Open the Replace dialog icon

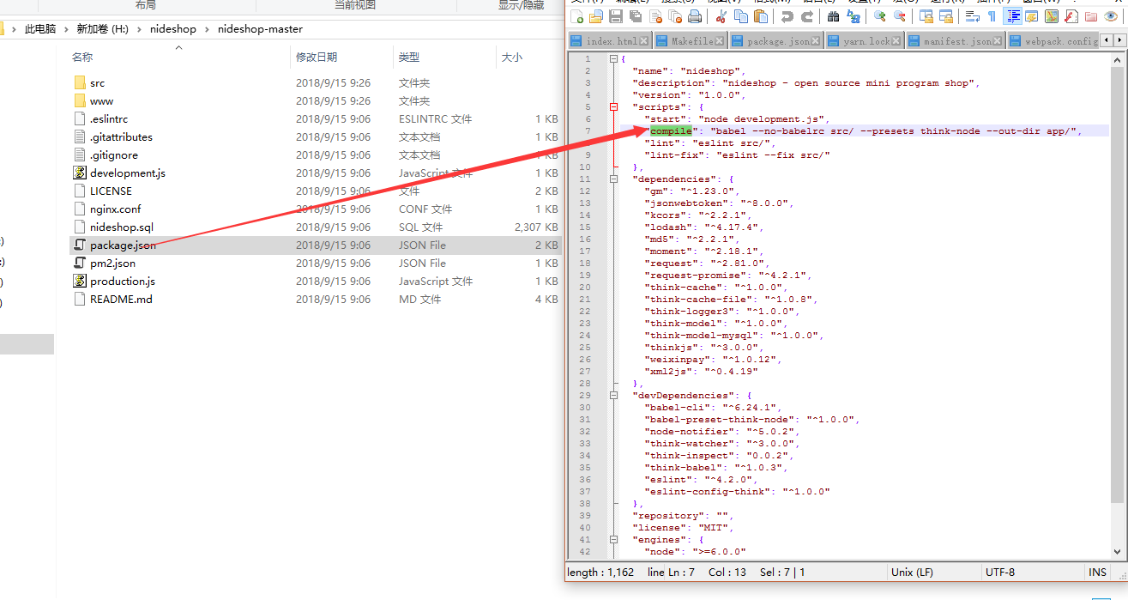[854, 16]
